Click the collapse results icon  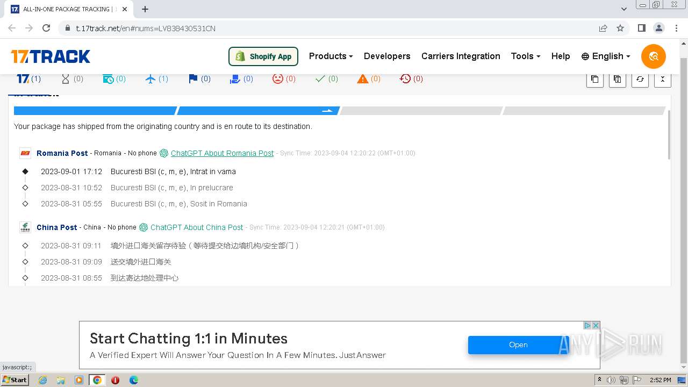[662, 79]
